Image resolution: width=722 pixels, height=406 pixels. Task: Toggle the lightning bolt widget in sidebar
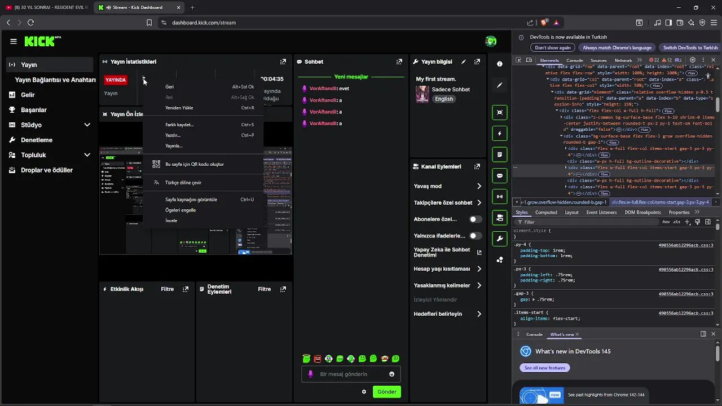coord(500,134)
